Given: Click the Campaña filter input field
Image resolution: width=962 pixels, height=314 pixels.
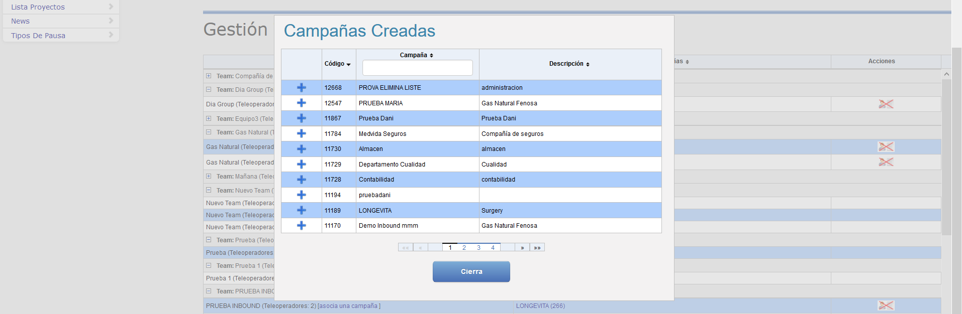Looking at the screenshot, I should [x=417, y=68].
